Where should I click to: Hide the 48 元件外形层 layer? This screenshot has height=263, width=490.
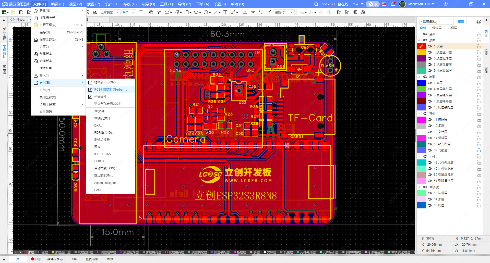[x=430, y=162]
